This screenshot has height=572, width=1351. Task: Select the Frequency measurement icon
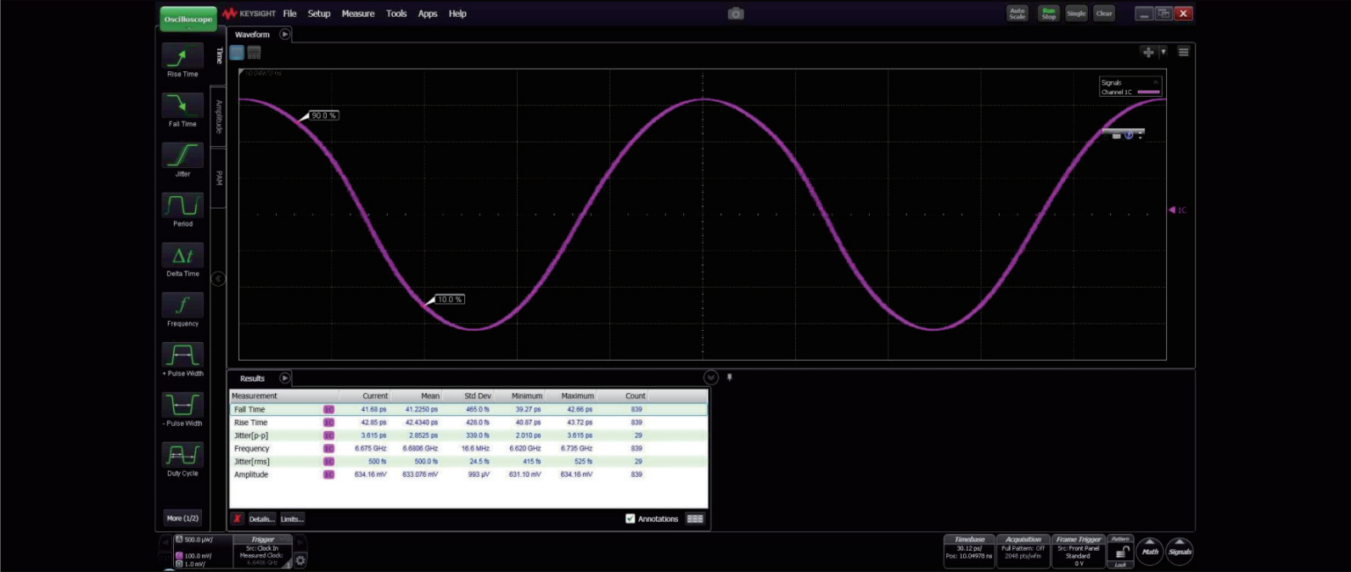point(182,306)
